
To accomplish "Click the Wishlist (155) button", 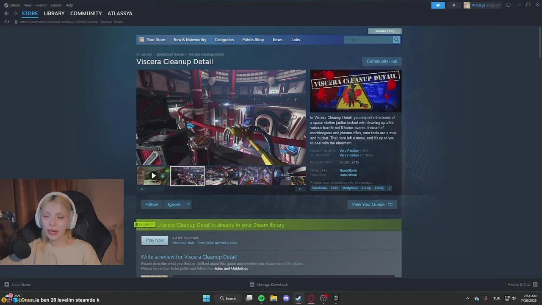I will tap(385, 31).
